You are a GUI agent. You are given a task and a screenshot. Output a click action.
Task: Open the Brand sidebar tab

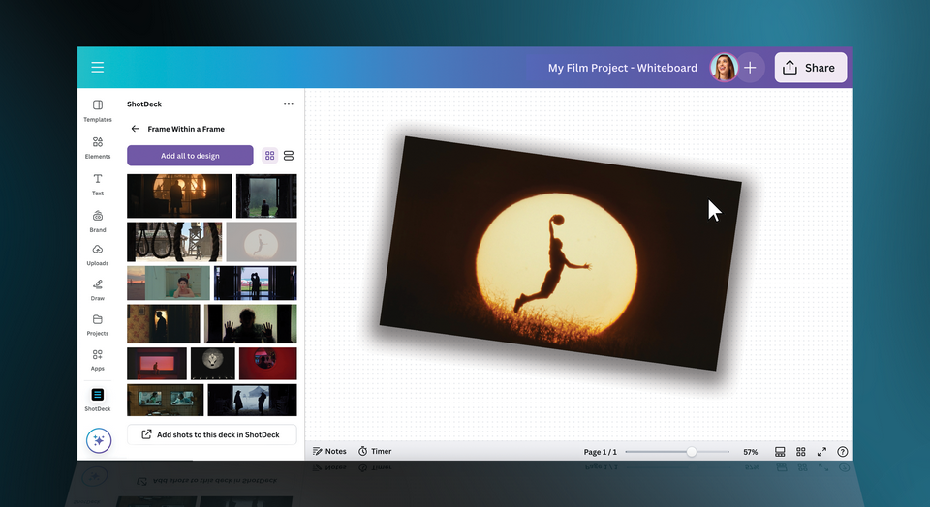click(x=97, y=222)
